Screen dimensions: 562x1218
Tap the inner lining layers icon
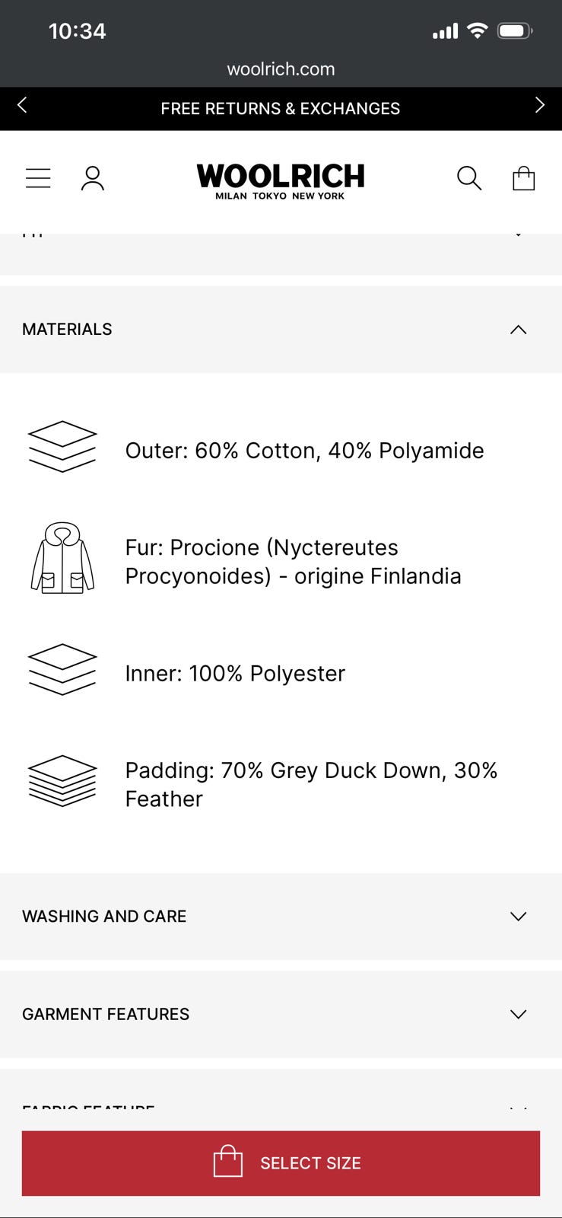pyautogui.click(x=62, y=670)
